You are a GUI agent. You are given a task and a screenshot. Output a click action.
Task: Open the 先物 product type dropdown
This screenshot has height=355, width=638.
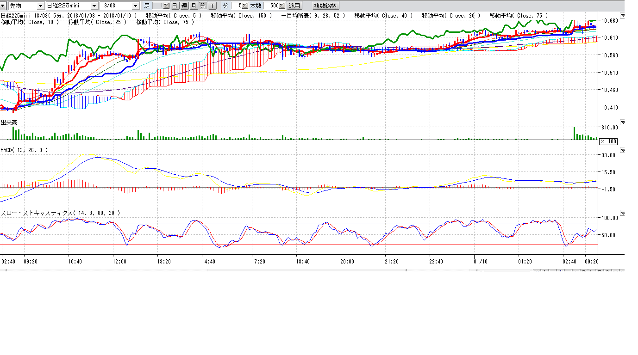click(x=40, y=6)
